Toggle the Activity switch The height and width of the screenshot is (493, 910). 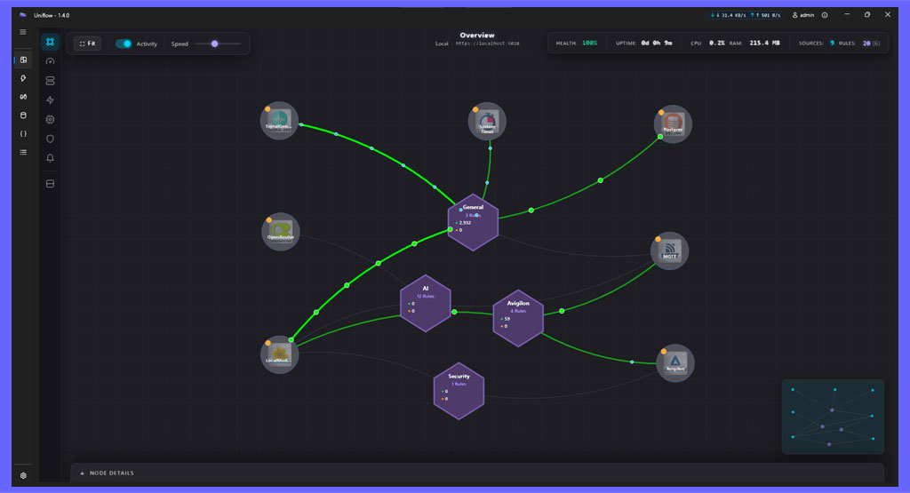[124, 44]
